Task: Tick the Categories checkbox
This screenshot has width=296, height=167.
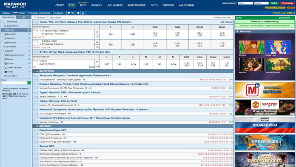Action: (x=35, y=17)
